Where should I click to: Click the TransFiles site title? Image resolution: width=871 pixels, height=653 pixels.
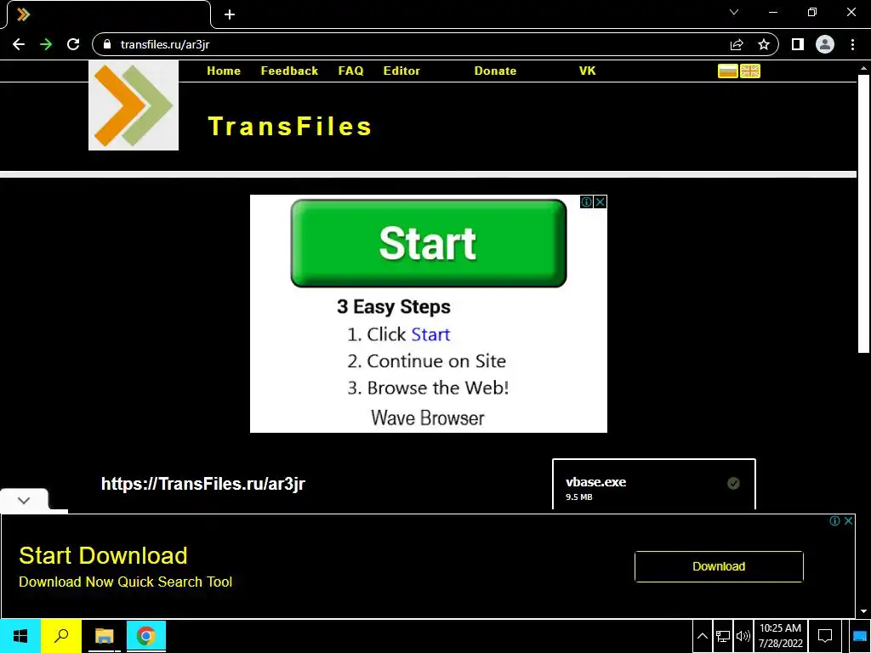pos(289,126)
